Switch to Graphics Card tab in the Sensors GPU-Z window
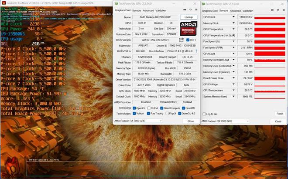Viewport: 288px width, 179px height. pos(210,10)
